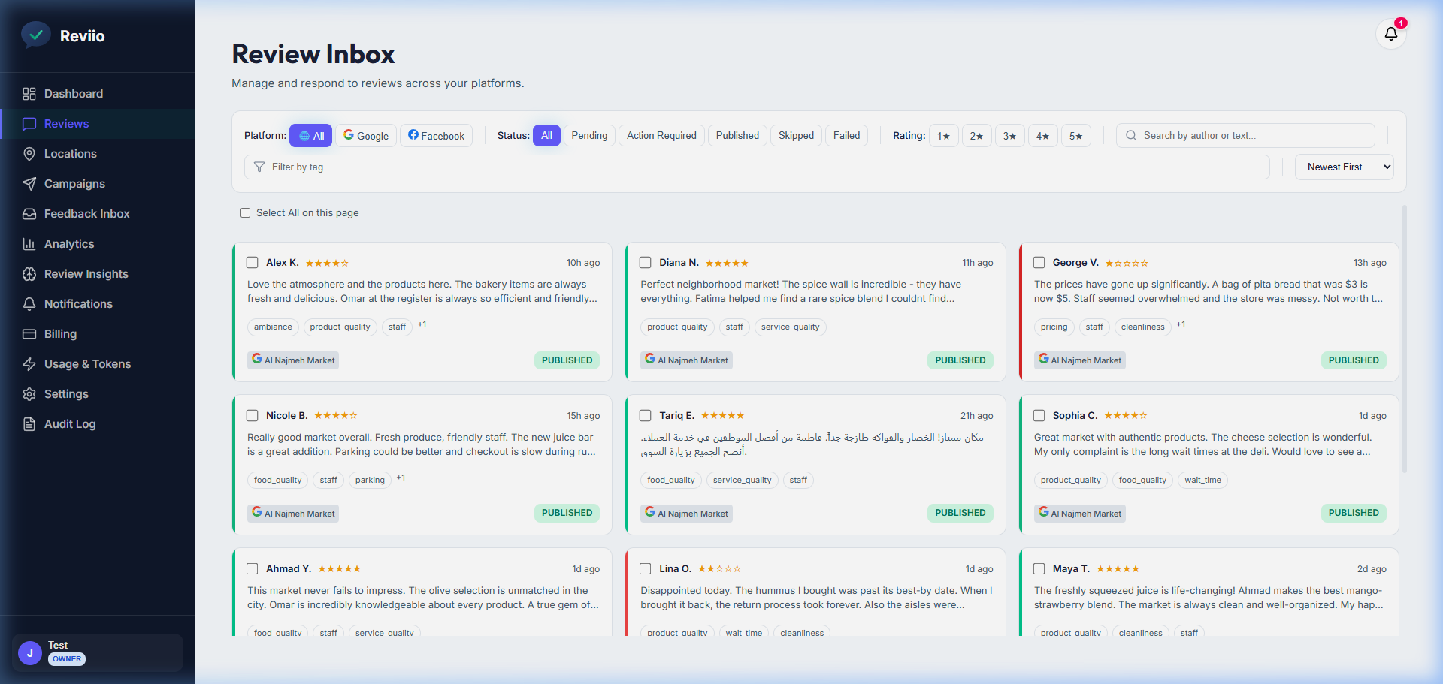Image resolution: width=1443 pixels, height=684 pixels.
Task: Select the platform All filter
Action: [x=311, y=136]
